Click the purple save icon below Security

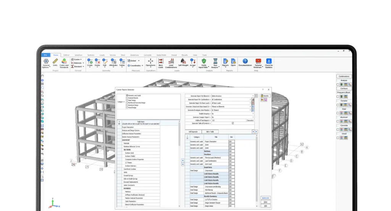(266, 100)
